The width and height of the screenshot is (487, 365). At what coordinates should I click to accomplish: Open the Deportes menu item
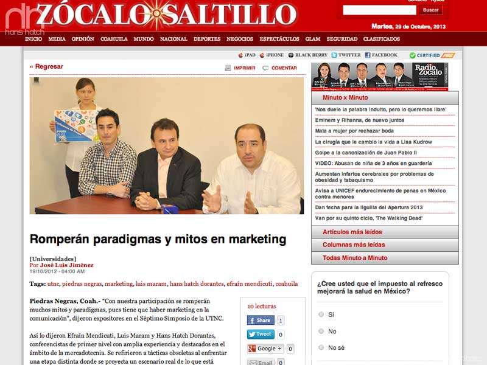tap(207, 39)
